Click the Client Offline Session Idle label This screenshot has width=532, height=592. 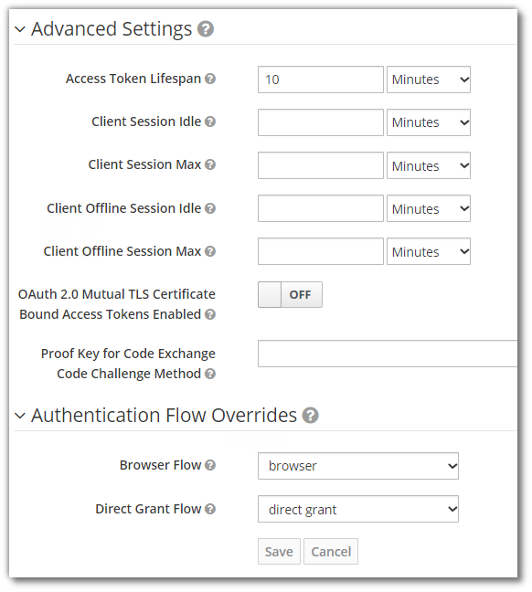(124, 208)
